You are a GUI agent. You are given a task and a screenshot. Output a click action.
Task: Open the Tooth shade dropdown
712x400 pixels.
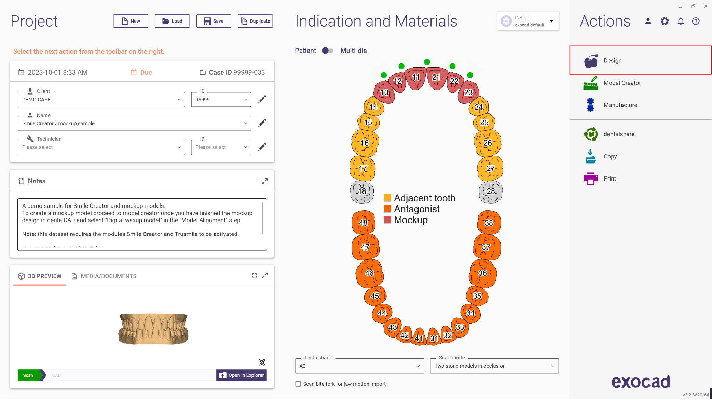click(x=359, y=366)
